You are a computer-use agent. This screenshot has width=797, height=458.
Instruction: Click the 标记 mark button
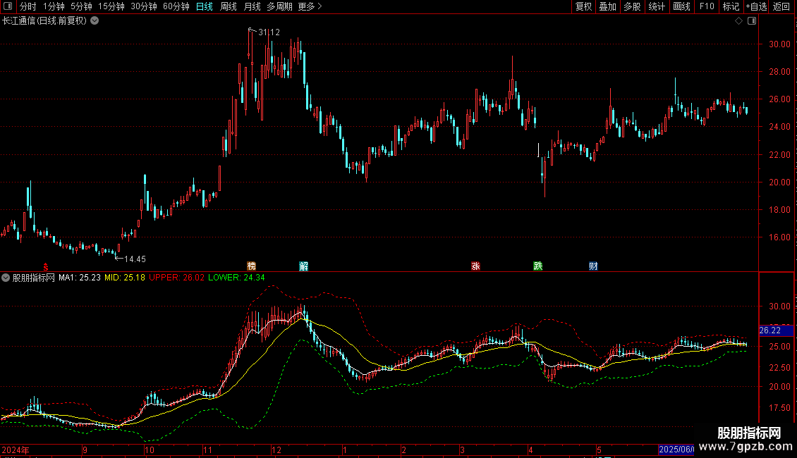pyautogui.click(x=731, y=6)
